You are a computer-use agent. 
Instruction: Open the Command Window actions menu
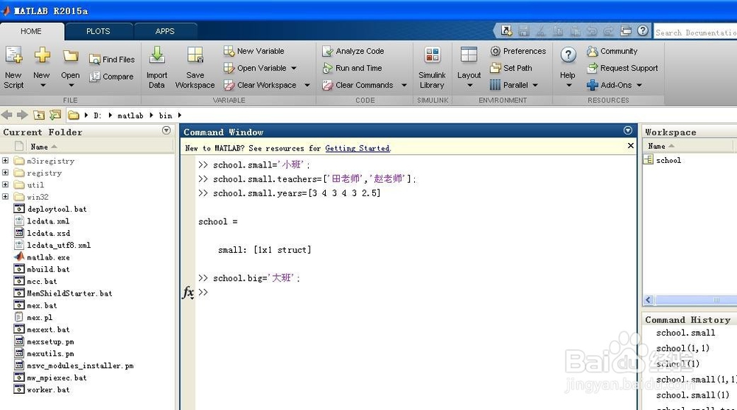pos(627,131)
